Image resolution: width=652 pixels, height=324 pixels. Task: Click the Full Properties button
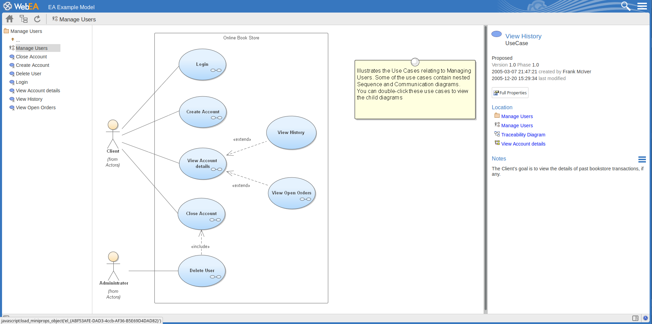click(x=510, y=93)
